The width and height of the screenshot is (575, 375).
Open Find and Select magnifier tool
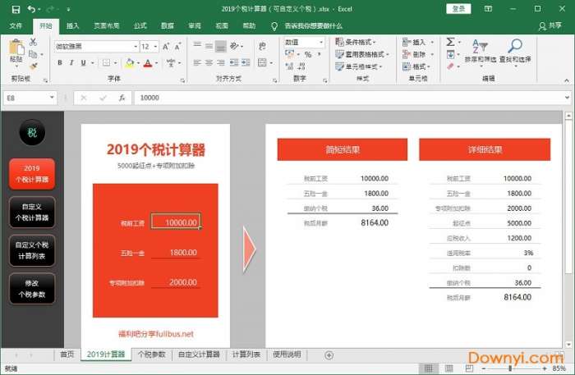pos(515,48)
